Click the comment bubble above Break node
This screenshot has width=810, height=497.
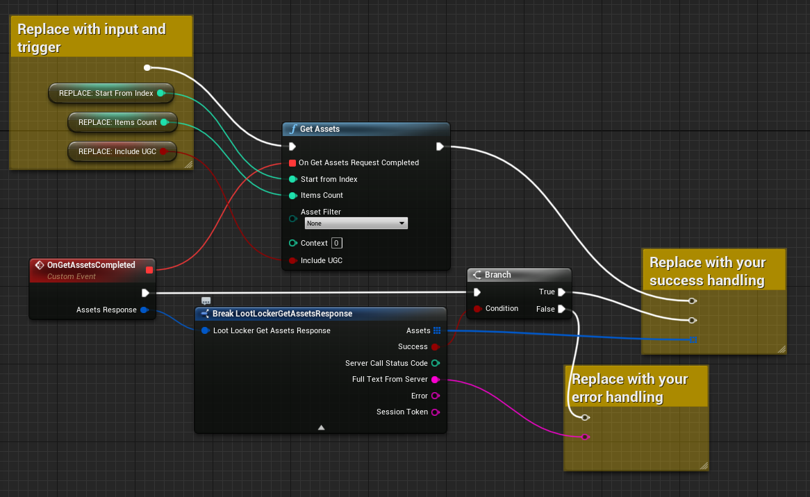(206, 301)
